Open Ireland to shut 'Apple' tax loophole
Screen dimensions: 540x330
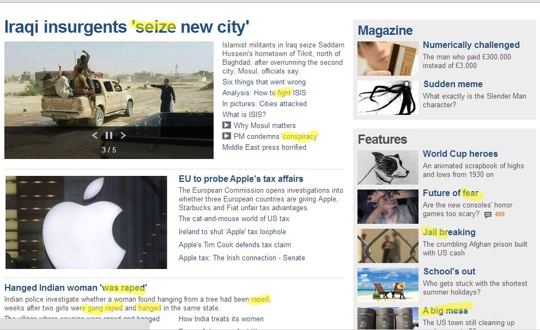pyautogui.click(x=232, y=231)
